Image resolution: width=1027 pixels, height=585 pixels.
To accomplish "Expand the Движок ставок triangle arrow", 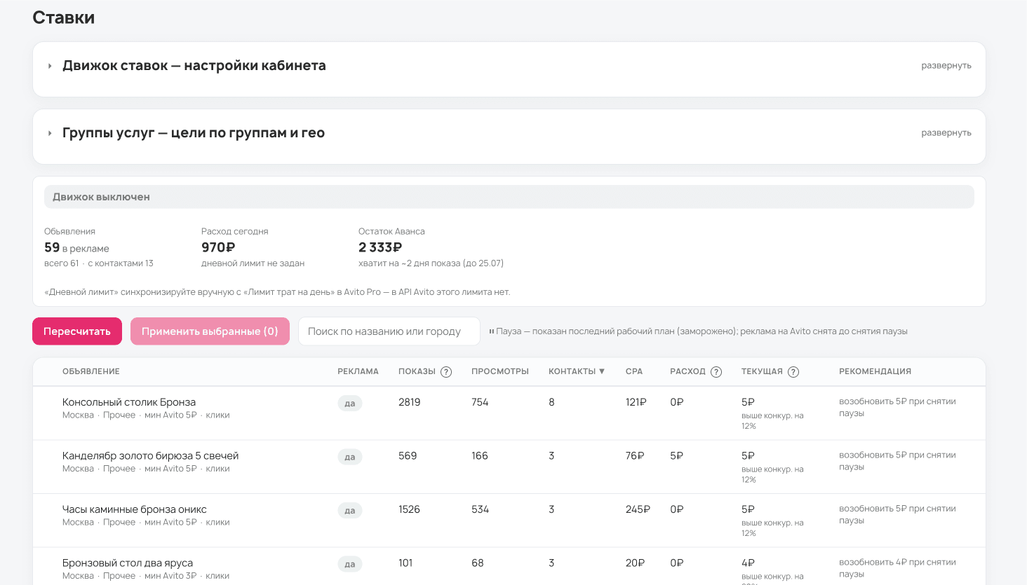I will [50, 66].
